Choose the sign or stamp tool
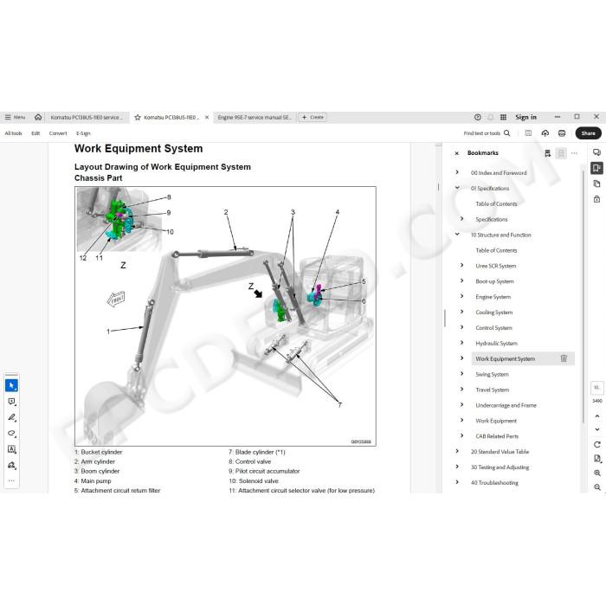 [11, 465]
